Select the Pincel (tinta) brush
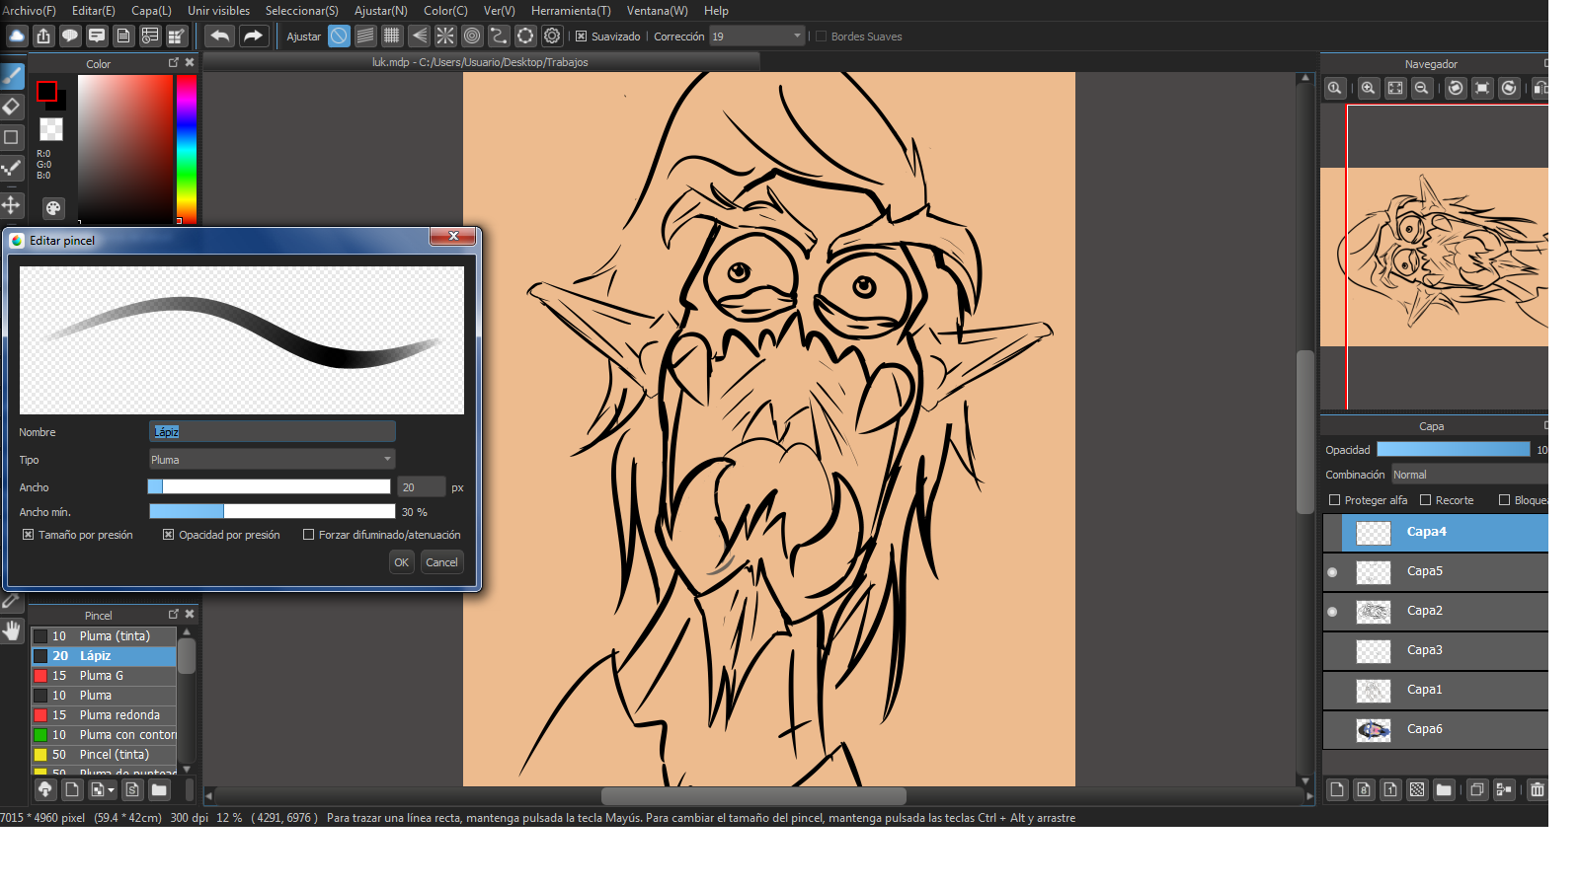This screenshot has height=888, width=1580. tap(104, 755)
